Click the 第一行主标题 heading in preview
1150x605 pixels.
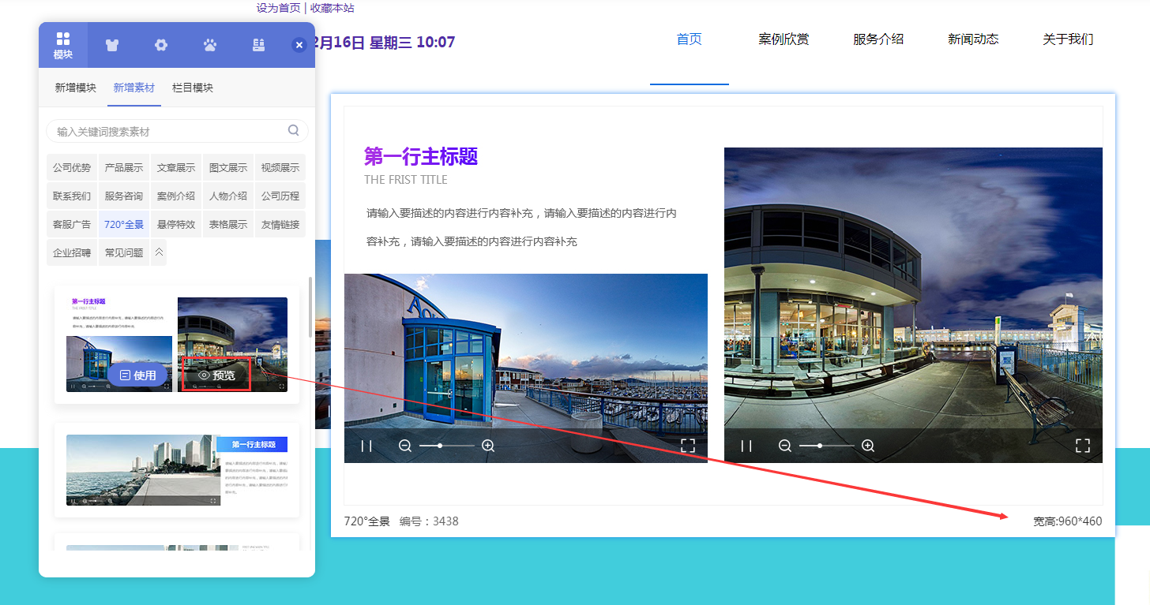(421, 156)
